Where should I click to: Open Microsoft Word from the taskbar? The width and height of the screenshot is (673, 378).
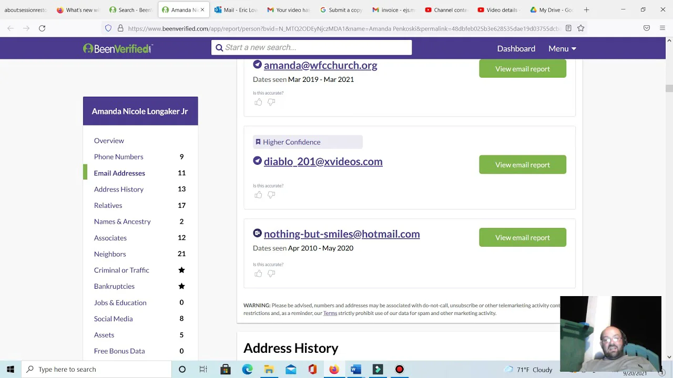356,370
